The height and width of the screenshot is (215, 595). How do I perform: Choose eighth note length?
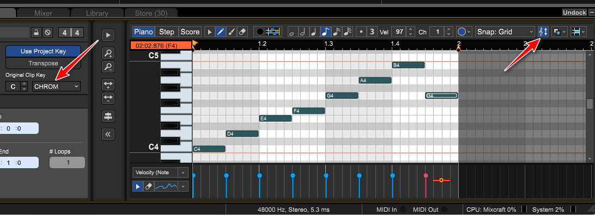[325, 32]
